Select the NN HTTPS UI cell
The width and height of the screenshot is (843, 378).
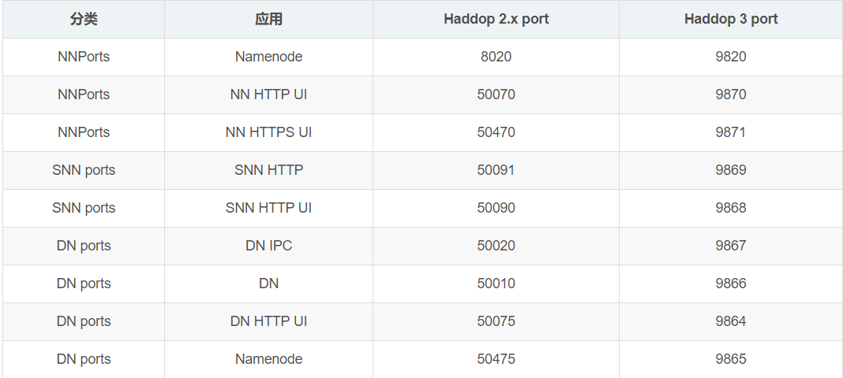tap(269, 132)
